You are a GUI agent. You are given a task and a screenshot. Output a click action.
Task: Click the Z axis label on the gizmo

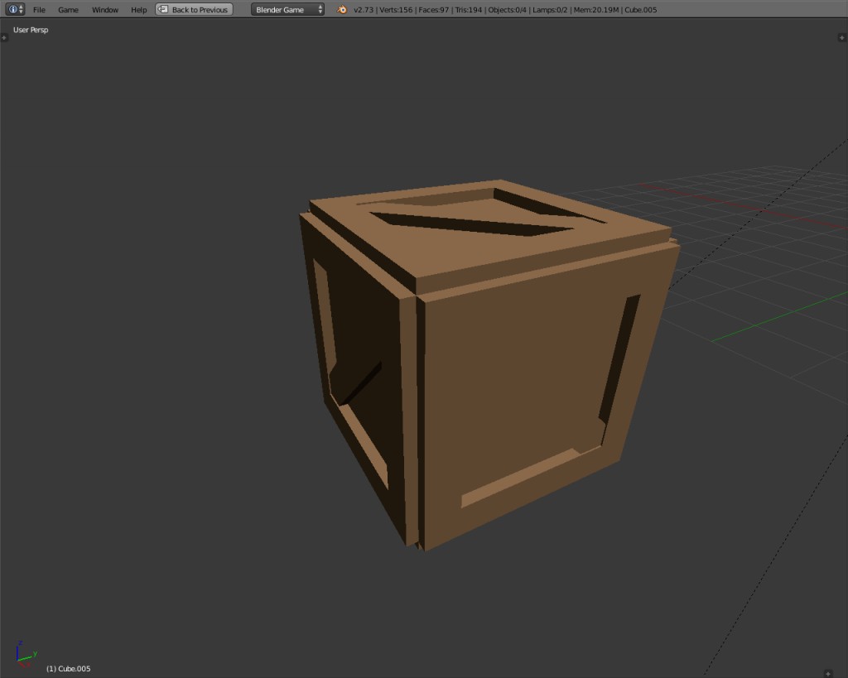(x=21, y=642)
